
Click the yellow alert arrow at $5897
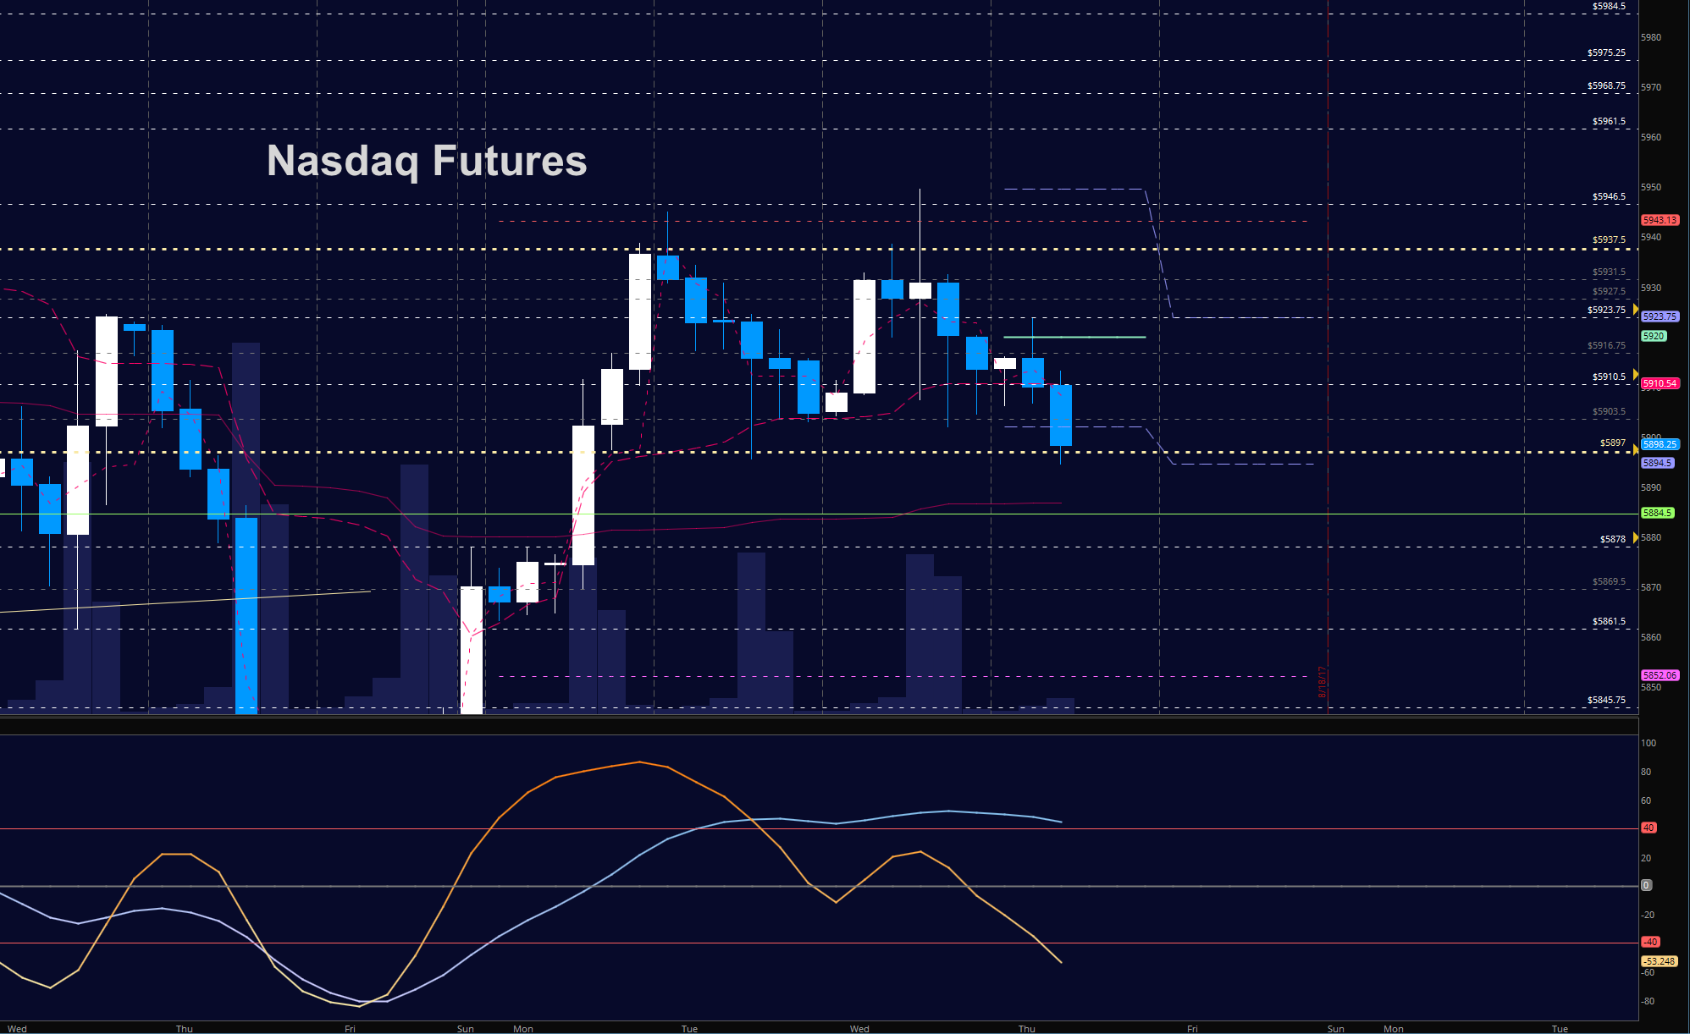pos(1636,450)
